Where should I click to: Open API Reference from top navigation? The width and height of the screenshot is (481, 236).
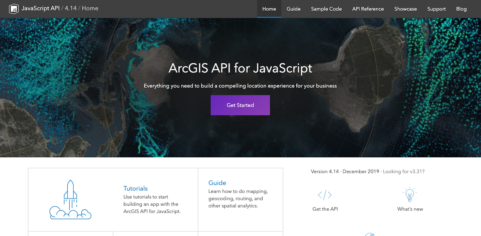pyautogui.click(x=368, y=9)
